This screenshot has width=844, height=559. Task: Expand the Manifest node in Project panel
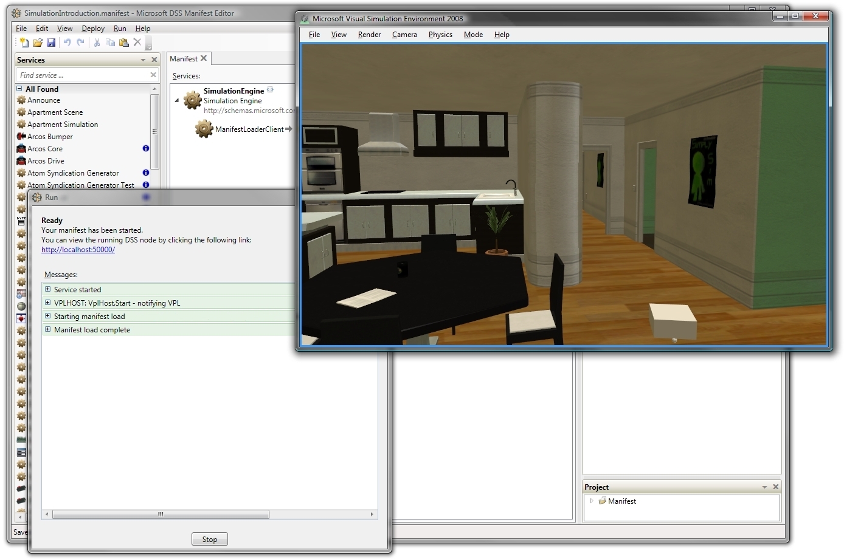tap(592, 501)
